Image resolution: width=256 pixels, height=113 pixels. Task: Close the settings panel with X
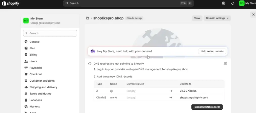(x=253, y=14)
